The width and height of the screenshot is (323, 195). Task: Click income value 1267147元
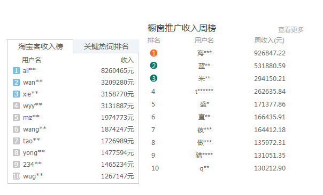[118, 176]
